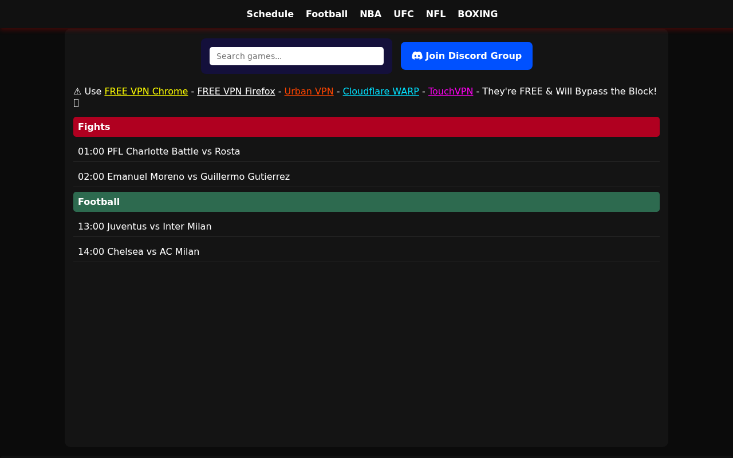Screen dimensions: 733x458
Task: Click the Search games input field
Action: pos(297,56)
